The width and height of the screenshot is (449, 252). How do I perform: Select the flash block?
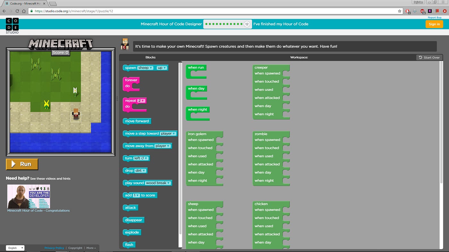point(129,245)
